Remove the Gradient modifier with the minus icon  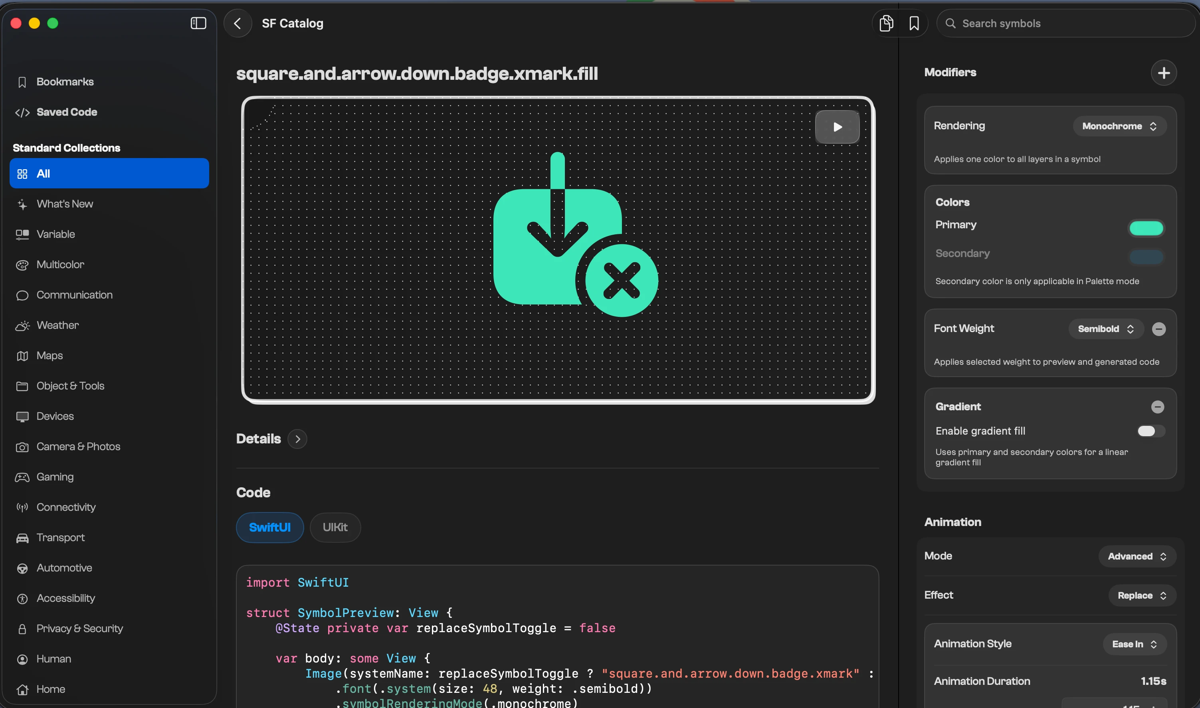[x=1158, y=407]
